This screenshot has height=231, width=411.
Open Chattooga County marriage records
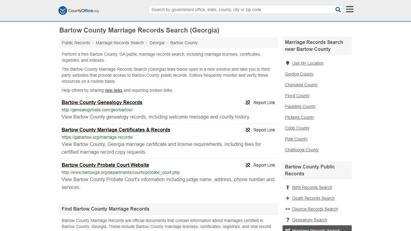(302, 150)
